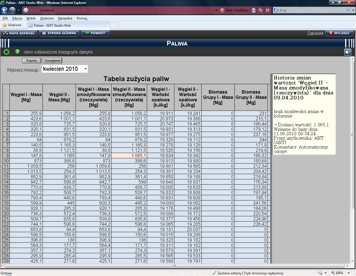Image resolution: width=356 pixels, height=276 pixels.
Task: Click the 873 cell in row 10 Węgiel I Masa
Action: point(26,161)
